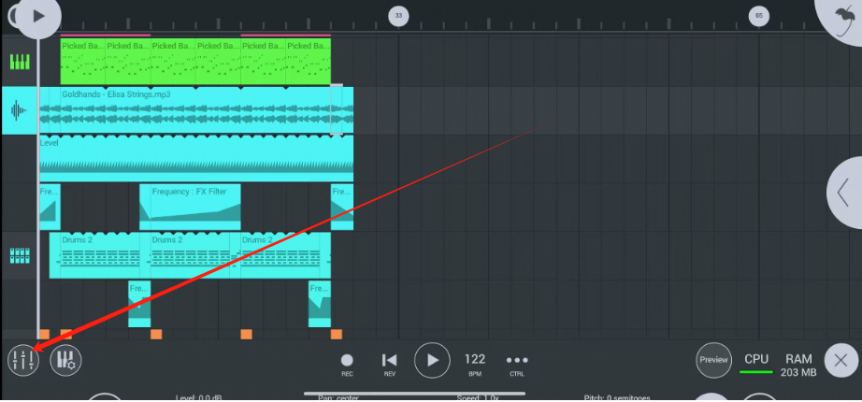The width and height of the screenshot is (862, 402).
Task: Rewind with the REV button
Action: pyautogui.click(x=390, y=361)
